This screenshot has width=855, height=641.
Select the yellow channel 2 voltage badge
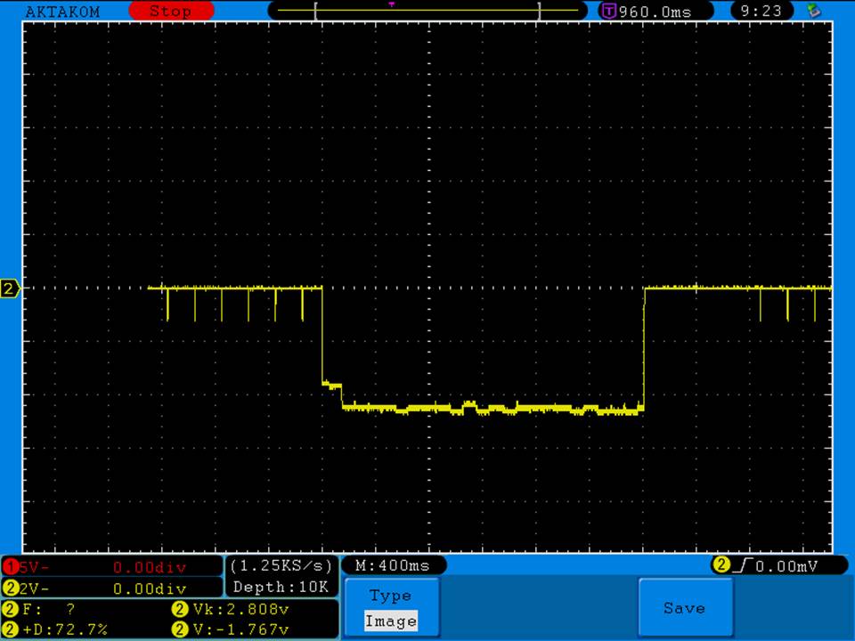tap(11, 588)
